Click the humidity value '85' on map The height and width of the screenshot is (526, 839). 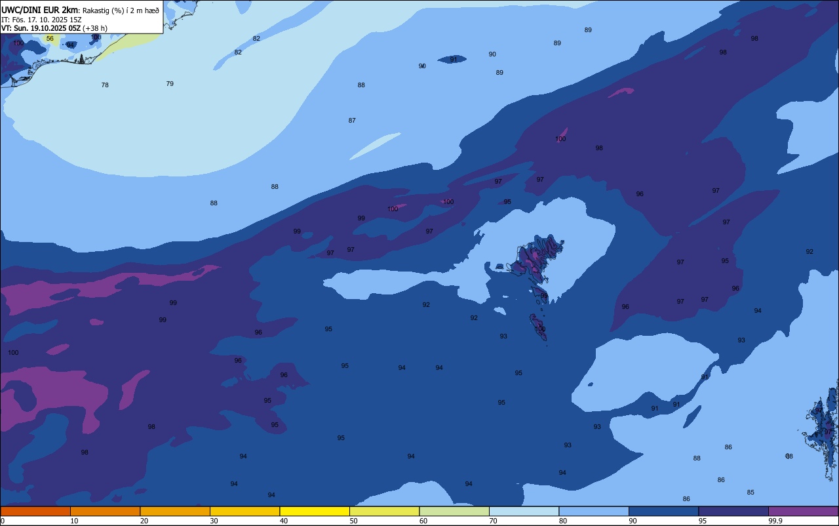[751, 492]
